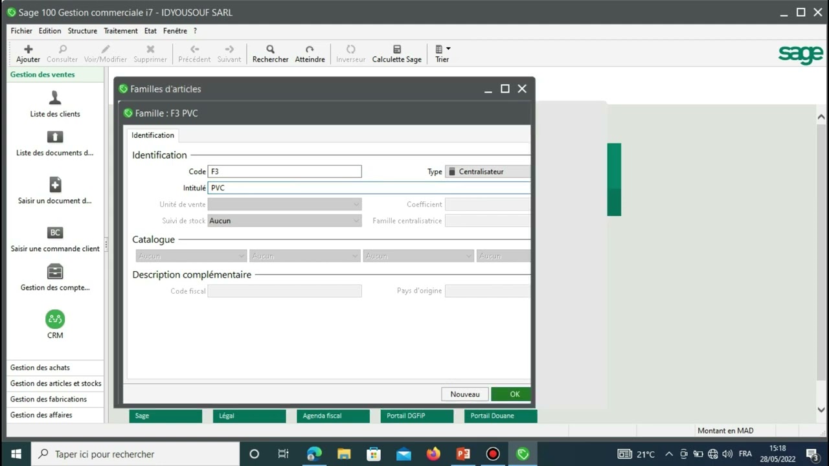Click the Coefficient field
Screen dimensions: 829x466
[487, 204]
